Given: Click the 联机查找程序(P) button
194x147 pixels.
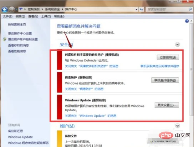Looking at the screenshot, I should [x=165, y=80].
